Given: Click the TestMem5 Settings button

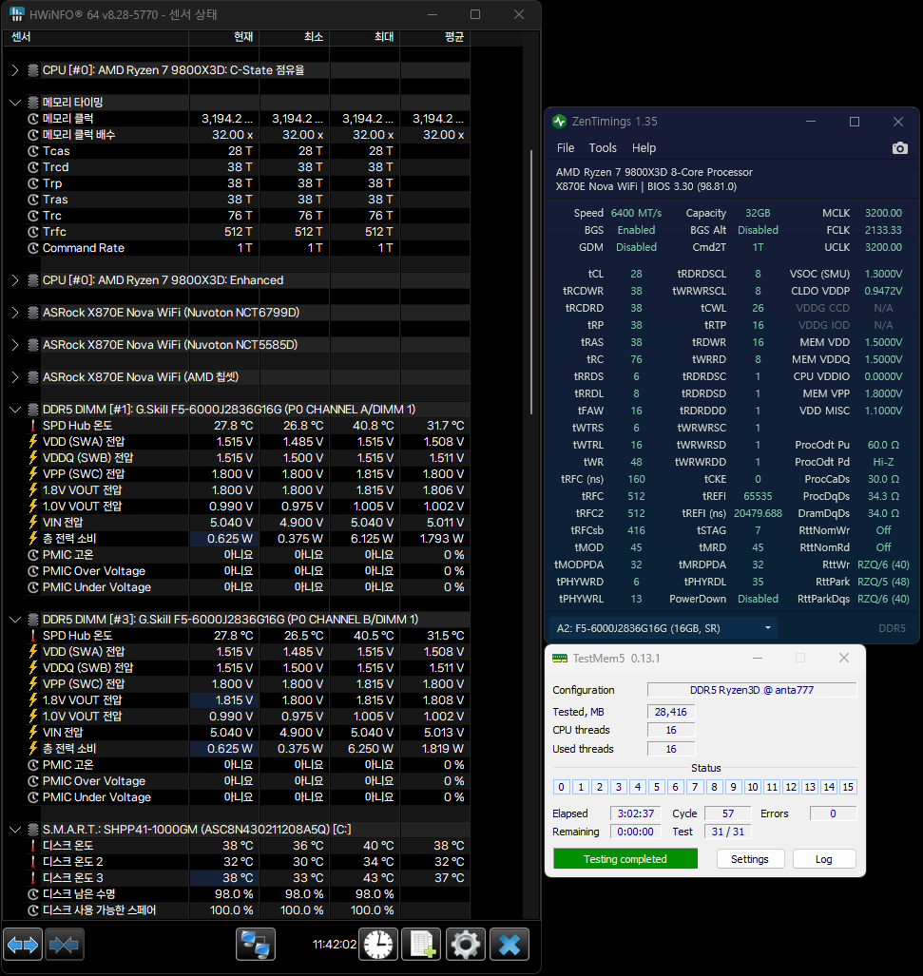Looking at the screenshot, I should pos(750,859).
